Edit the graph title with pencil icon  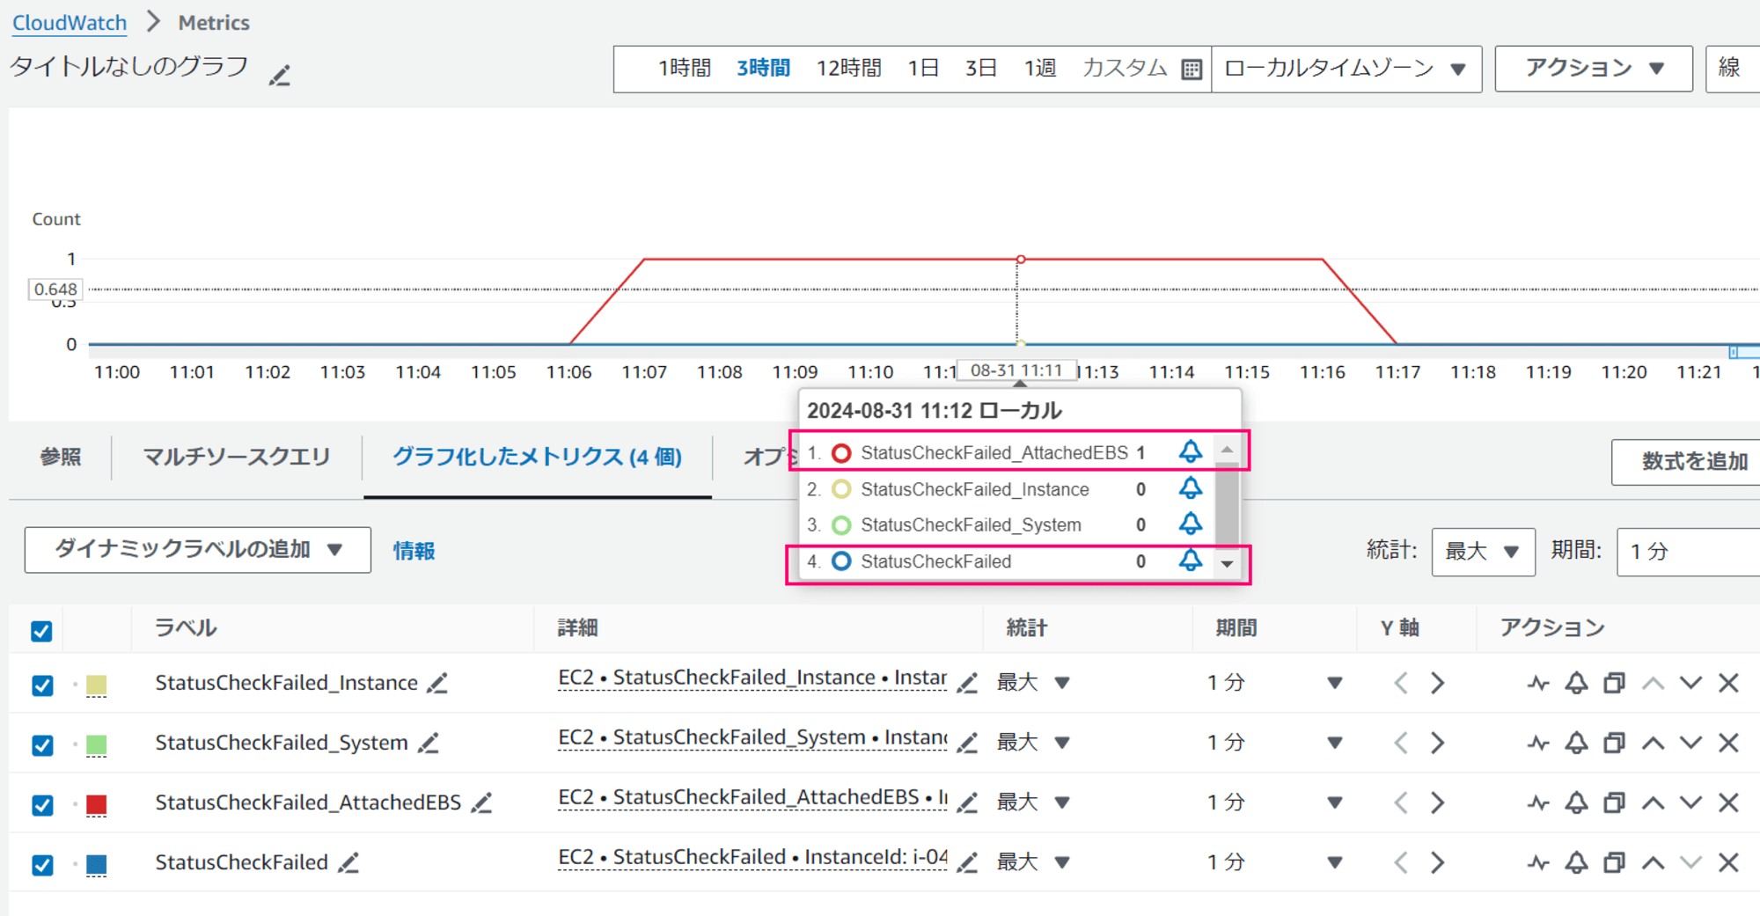(280, 76)
